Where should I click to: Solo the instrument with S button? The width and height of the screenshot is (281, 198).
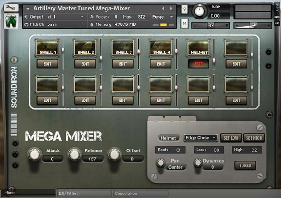tap(184, 9)
